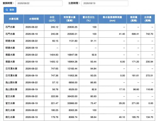This screenshot has width=157, height=121.
Task: Click storage value 6856.00
Action: coord(73,82)
